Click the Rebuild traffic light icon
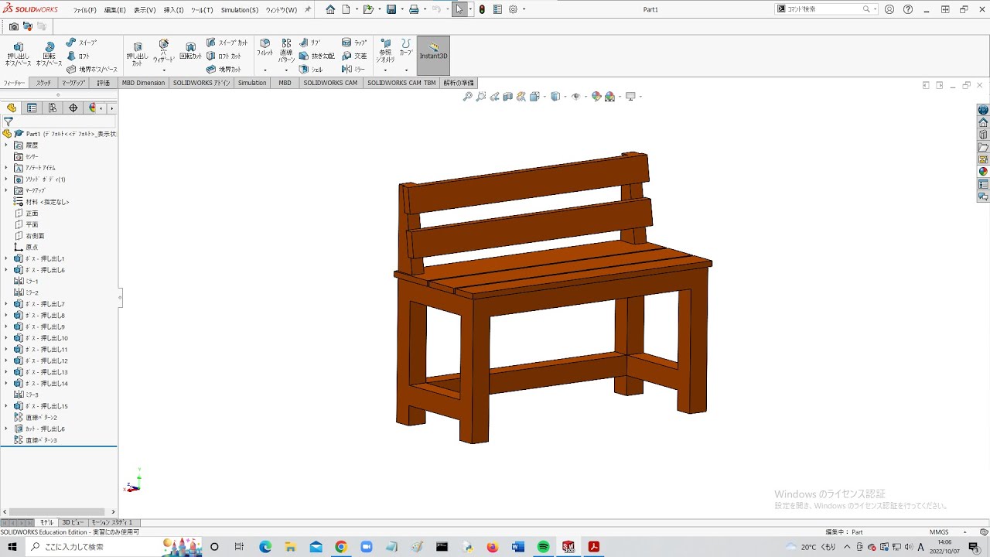 tap(482, 9)
